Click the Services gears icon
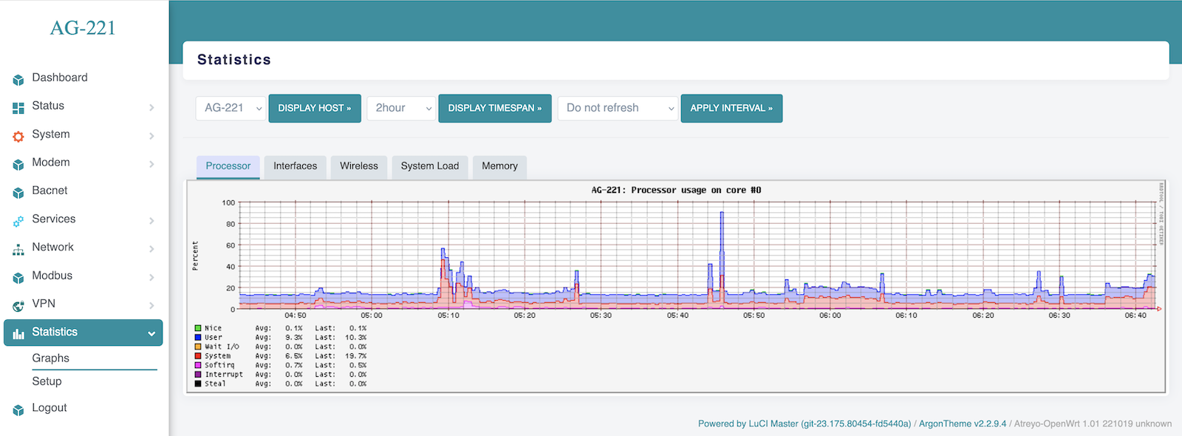This screenshot has width=1182, height=436. (18, 221)
